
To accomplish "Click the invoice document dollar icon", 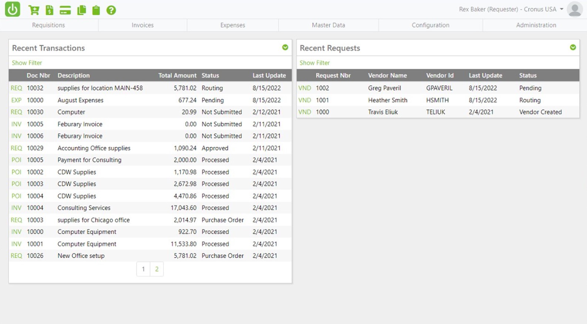I will click(x=49, y=10).
